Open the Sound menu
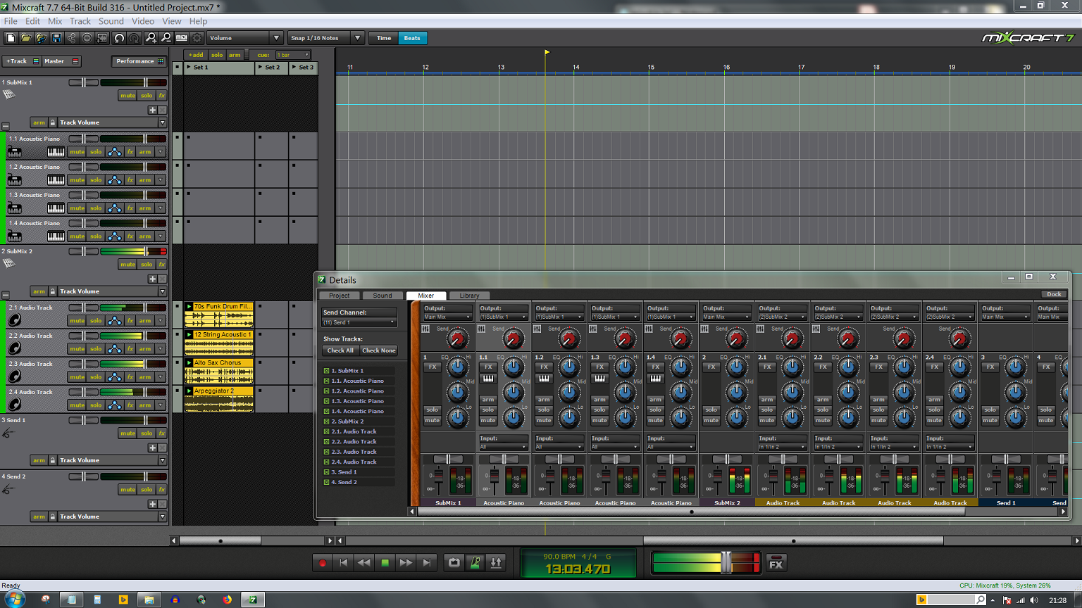Screen dimensions: 1082x608 111,21
